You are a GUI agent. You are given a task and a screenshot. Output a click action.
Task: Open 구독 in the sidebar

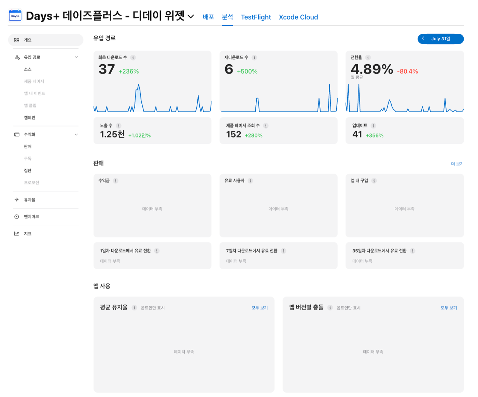click(x=28, y=158)
